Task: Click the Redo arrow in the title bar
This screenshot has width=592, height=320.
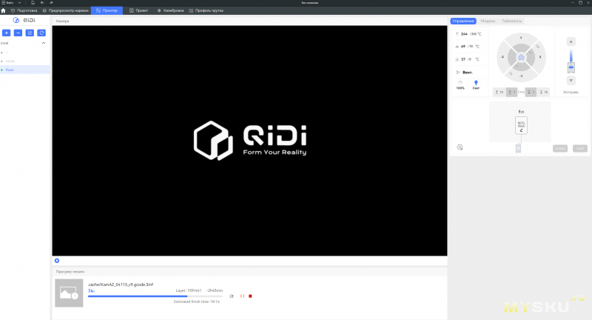Action: (51, 3)
